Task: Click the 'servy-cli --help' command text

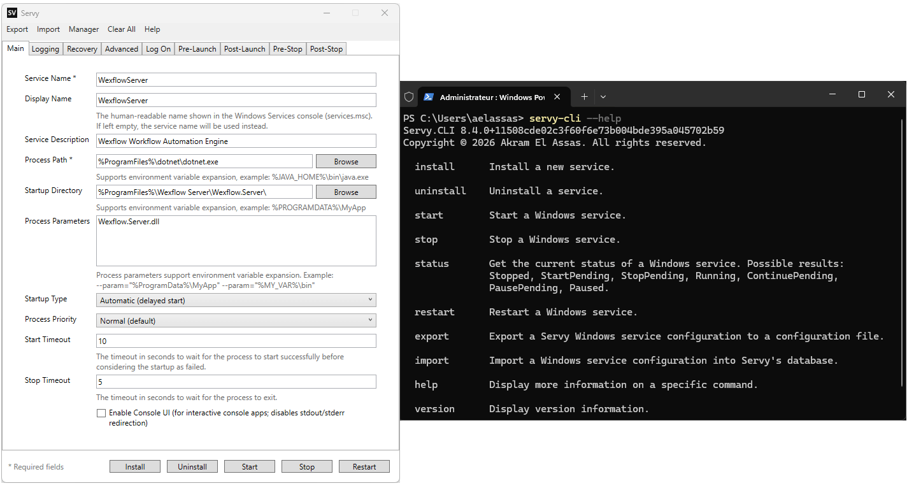Action: 575,118
